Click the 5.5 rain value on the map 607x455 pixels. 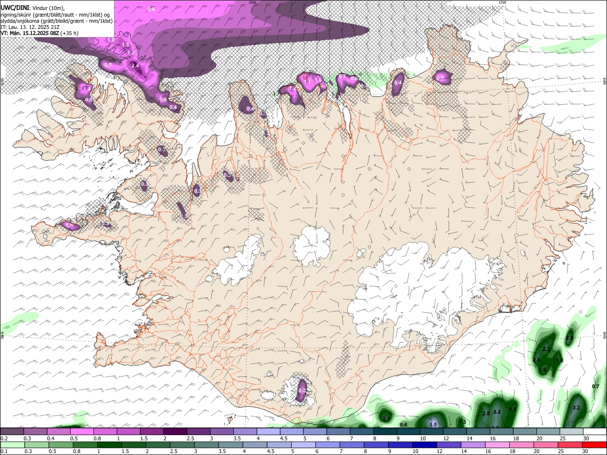433,425
